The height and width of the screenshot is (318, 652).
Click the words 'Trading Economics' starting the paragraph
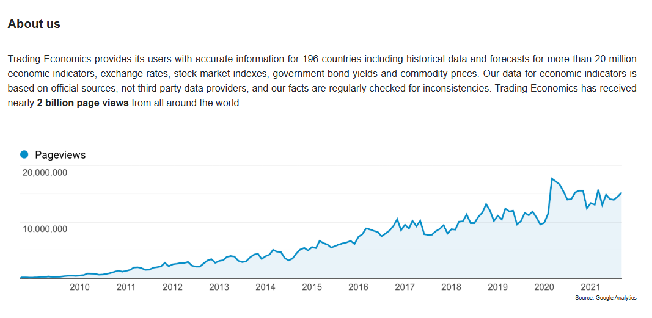pos(49,59)
